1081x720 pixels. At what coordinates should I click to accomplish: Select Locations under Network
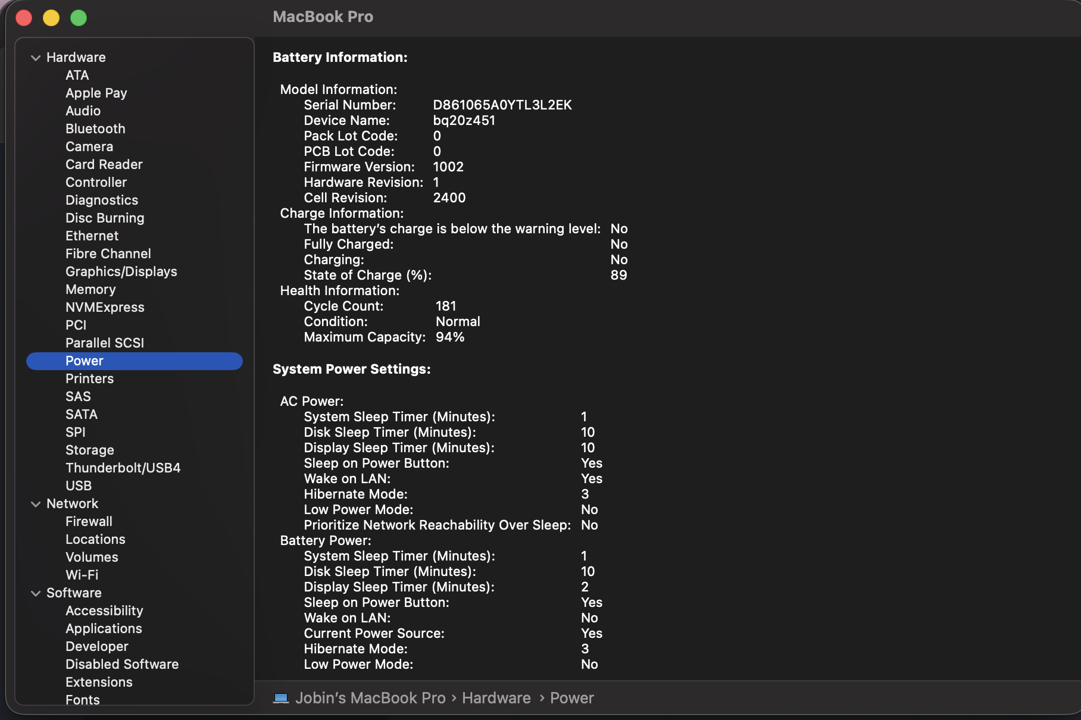point(95,539)
